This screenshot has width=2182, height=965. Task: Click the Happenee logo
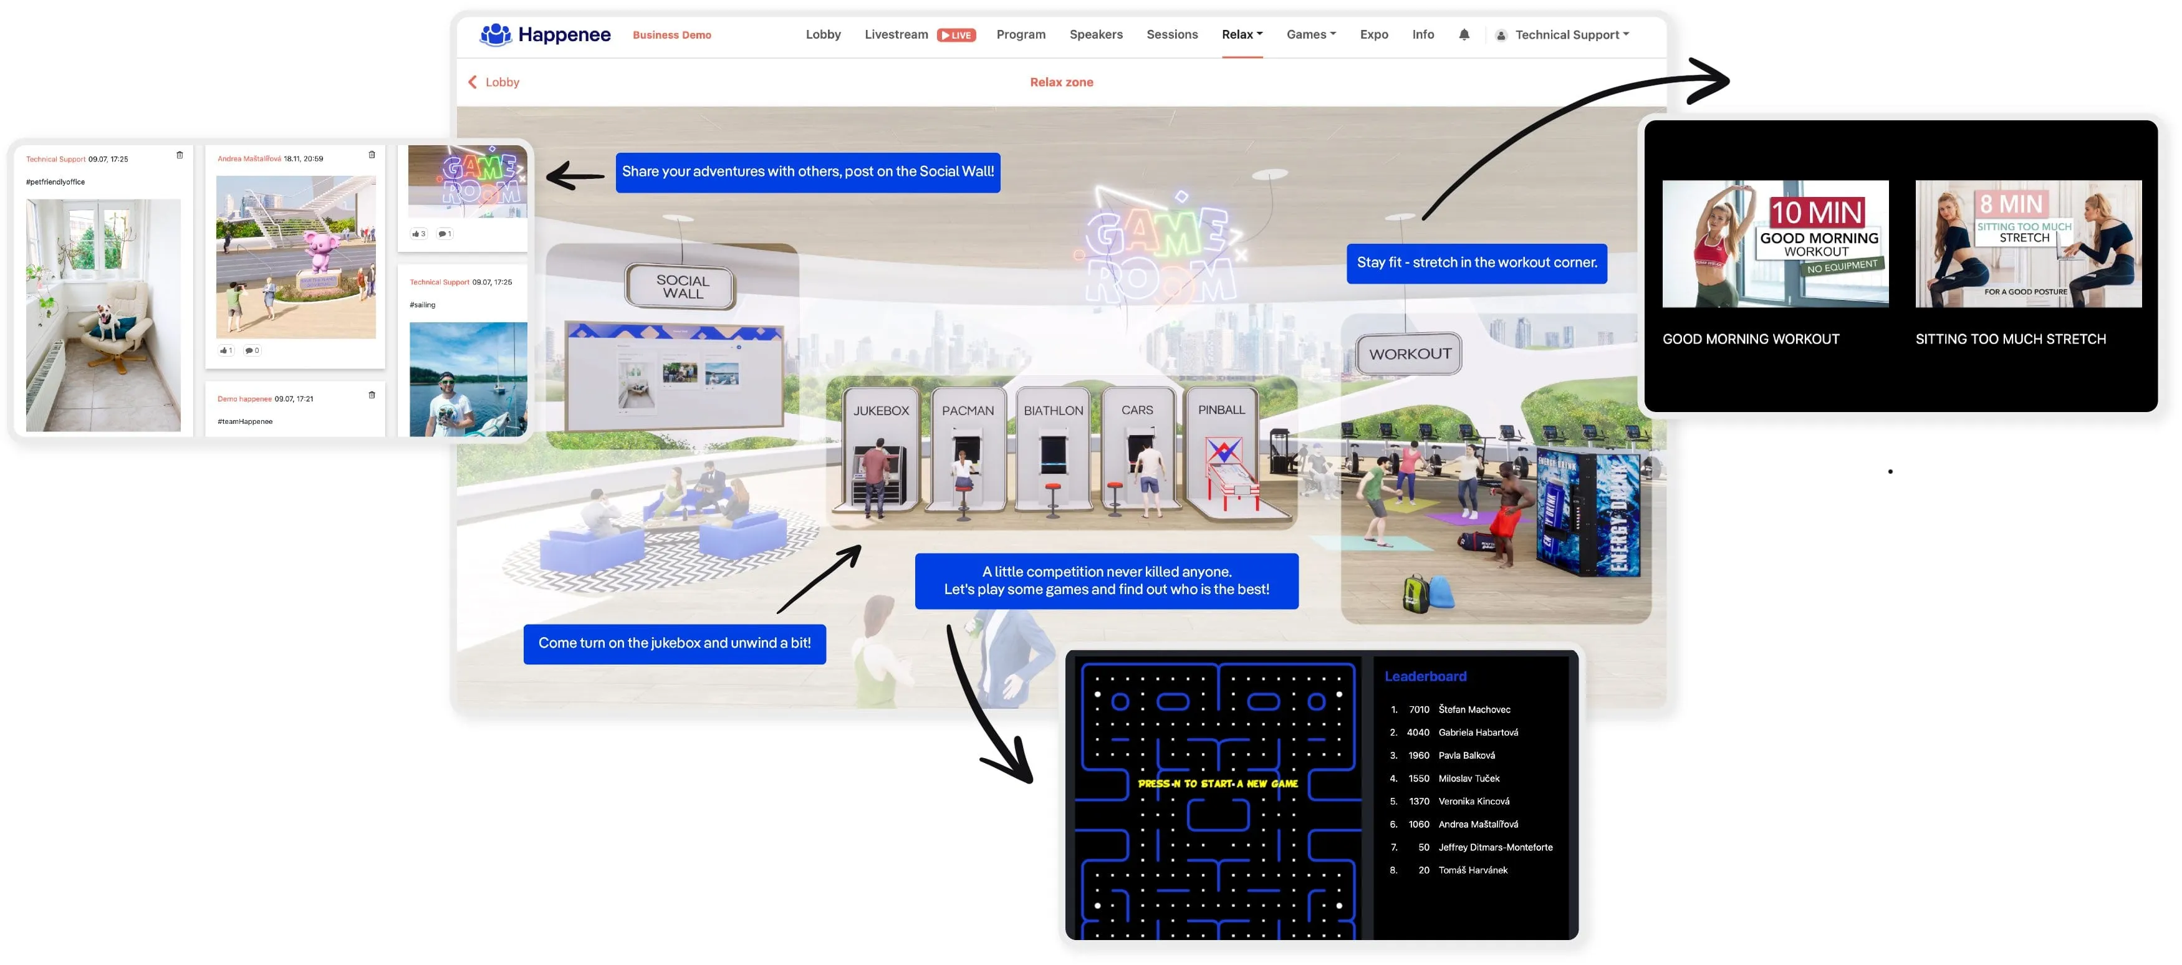545,35
